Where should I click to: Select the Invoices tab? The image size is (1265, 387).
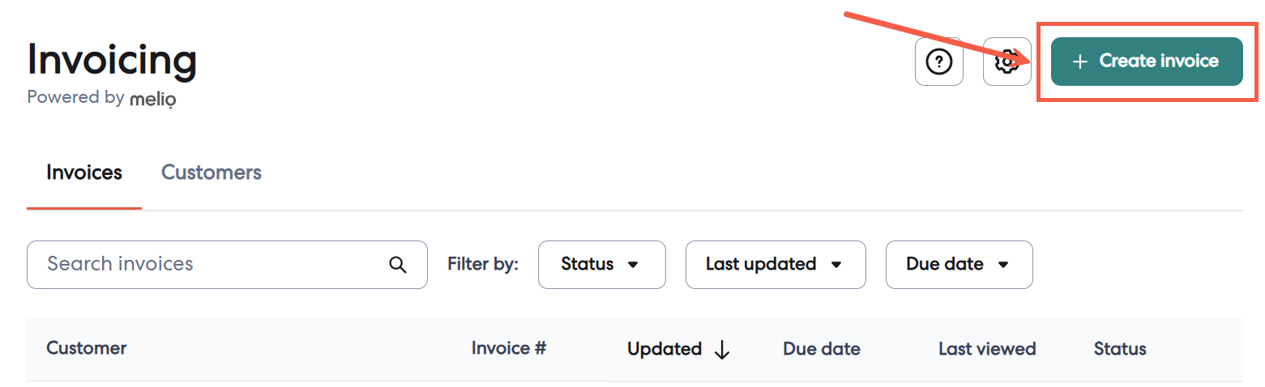coord(84,172)
